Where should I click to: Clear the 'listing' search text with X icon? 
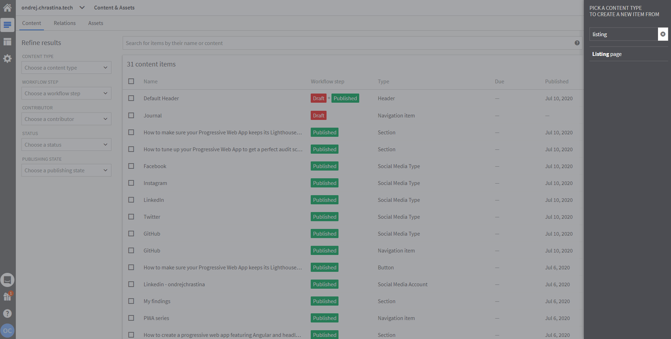[x=663, y=34]
